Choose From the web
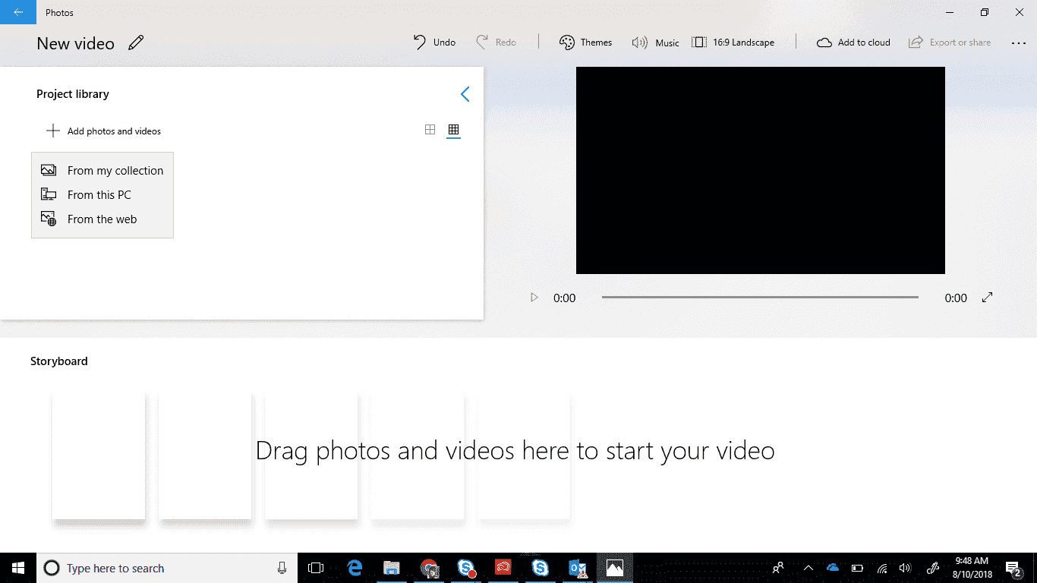 [x=102, y=219]
